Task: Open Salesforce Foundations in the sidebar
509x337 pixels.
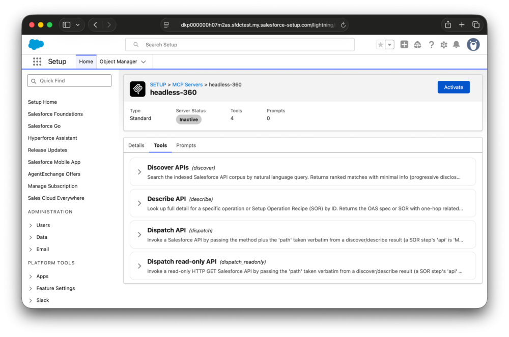Action: coord(55,114)
